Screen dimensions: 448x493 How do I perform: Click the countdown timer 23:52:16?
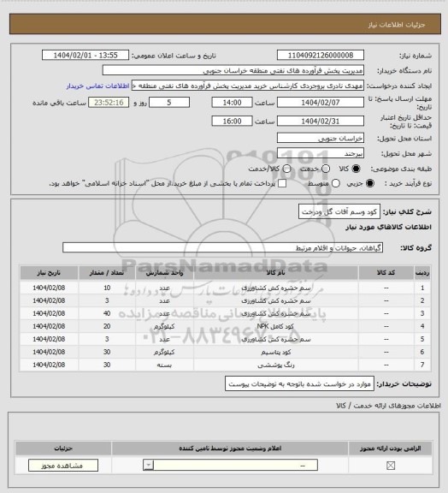(x=109, y=103)
